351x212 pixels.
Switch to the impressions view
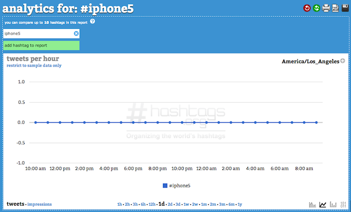(39, 204)
